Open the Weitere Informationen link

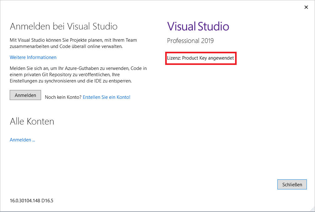[x=33, y=57]
